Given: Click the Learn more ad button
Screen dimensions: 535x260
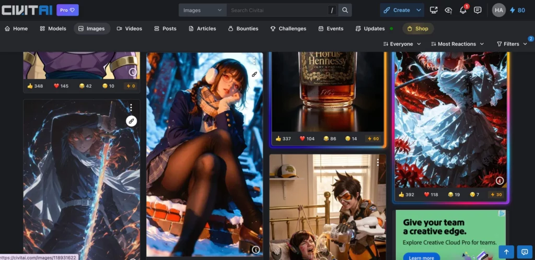Looking at the screenshot, I should 422,257.
